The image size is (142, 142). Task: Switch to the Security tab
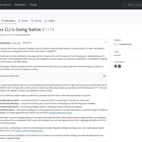(36, 21)
